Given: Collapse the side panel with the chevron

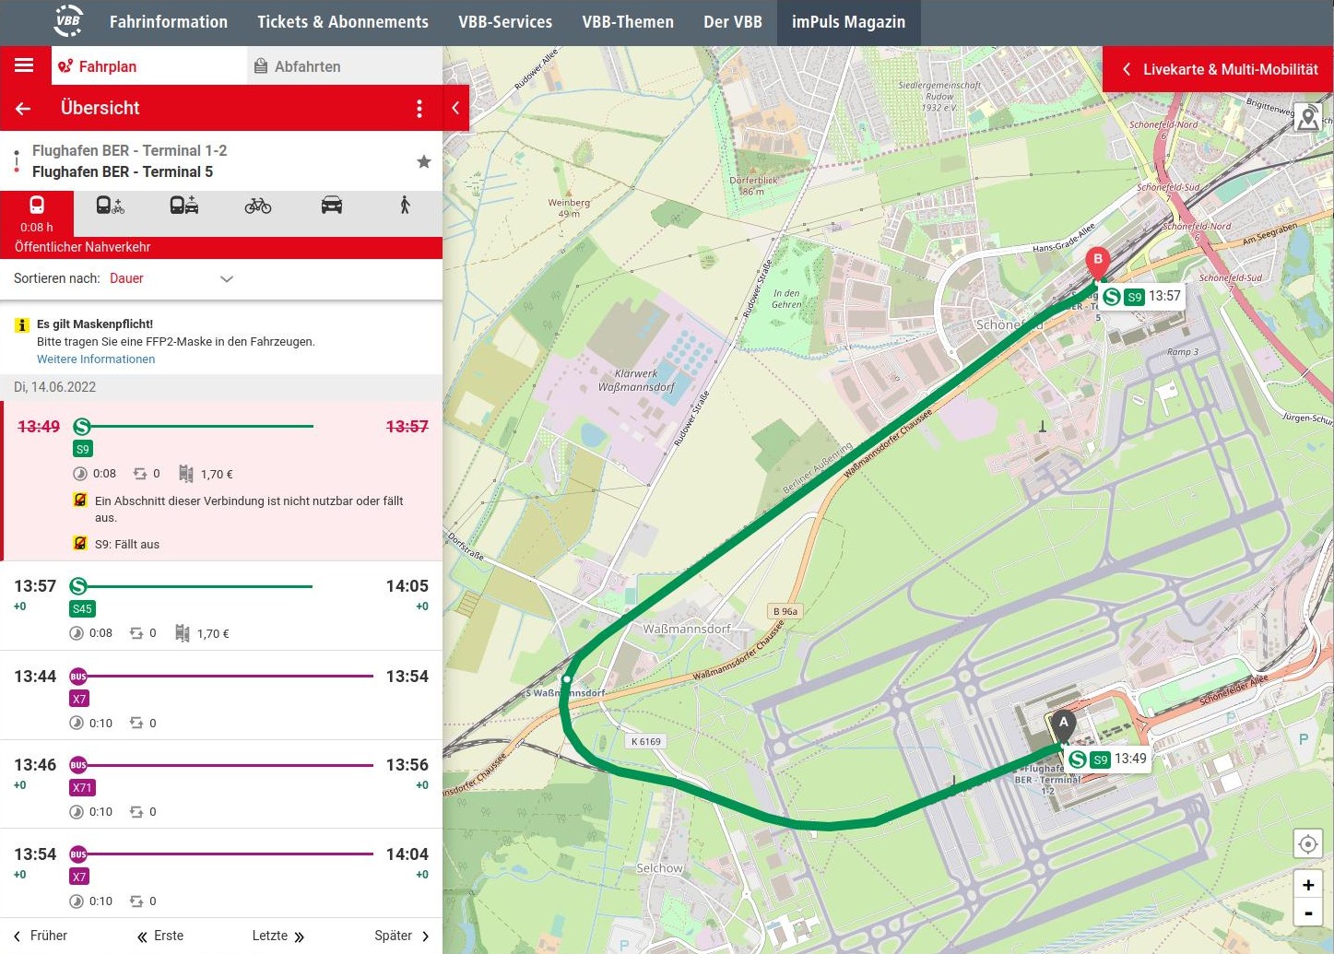Looking at the screenshot, I should click(x=455, y=108).
